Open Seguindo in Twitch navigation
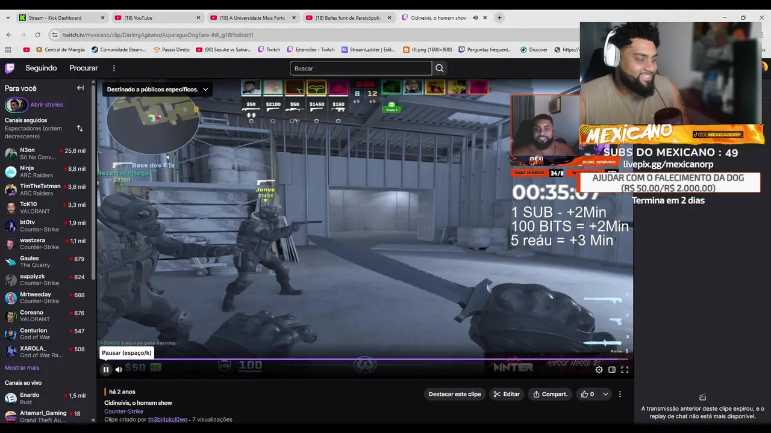The image size is (771, 433). [x=41, y=68]
